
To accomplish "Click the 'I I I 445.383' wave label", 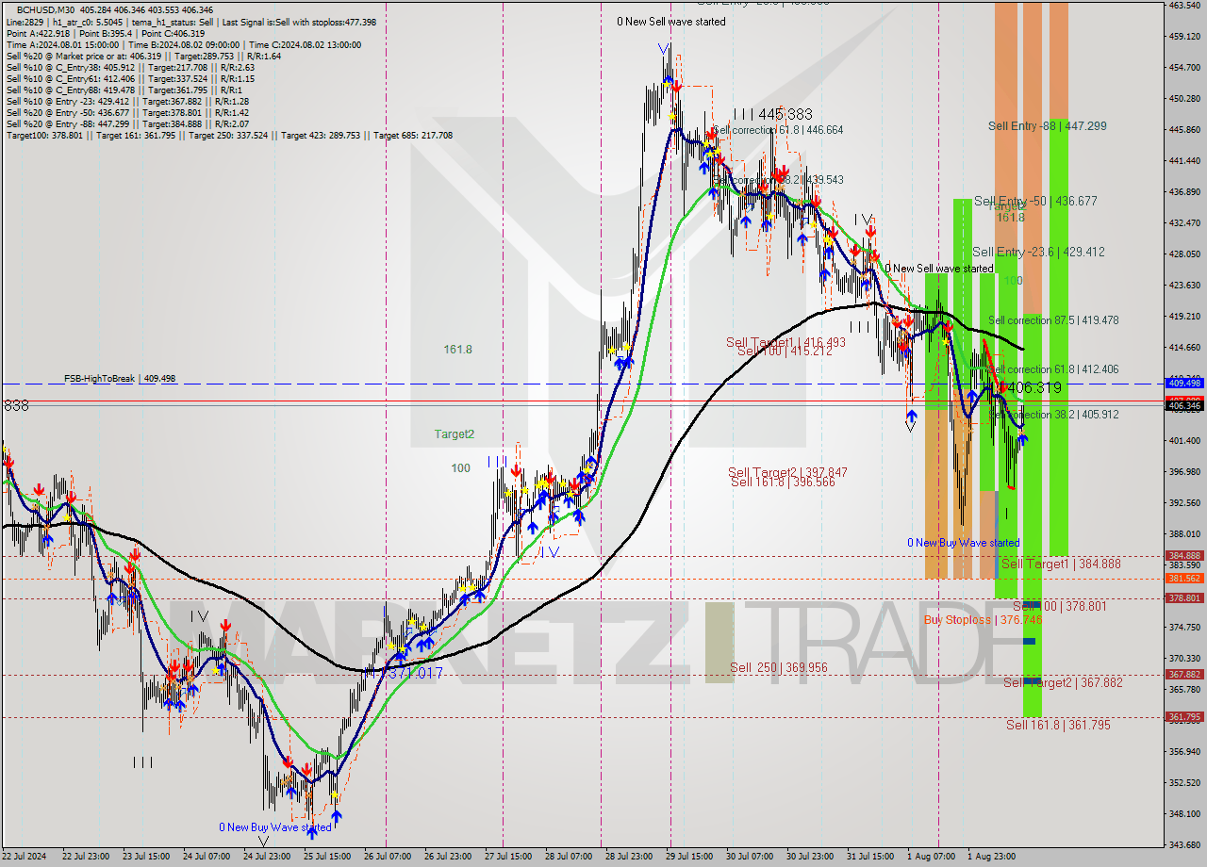I will coord(773,114).
